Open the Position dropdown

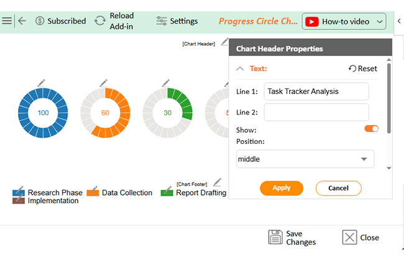(x=305, y=159)
